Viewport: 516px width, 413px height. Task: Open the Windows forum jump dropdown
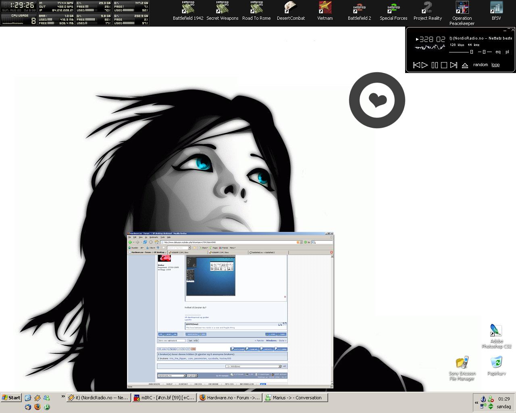[253, 366]
